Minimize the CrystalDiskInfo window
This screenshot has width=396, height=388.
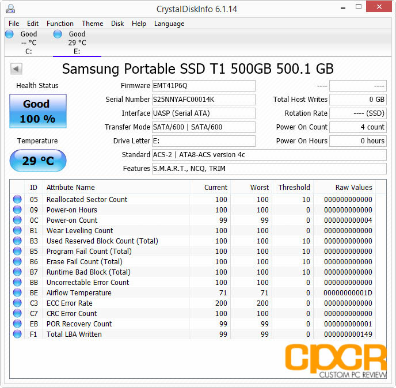343,8
